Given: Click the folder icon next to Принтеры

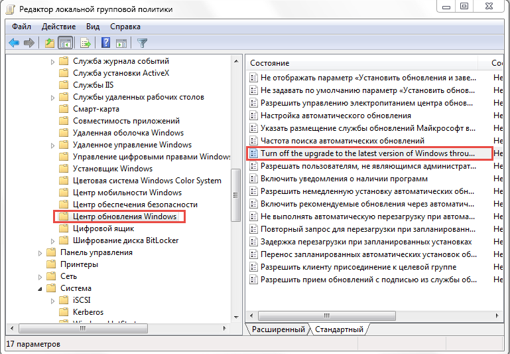Looking at the screenshot, I should tap(51, 264).
